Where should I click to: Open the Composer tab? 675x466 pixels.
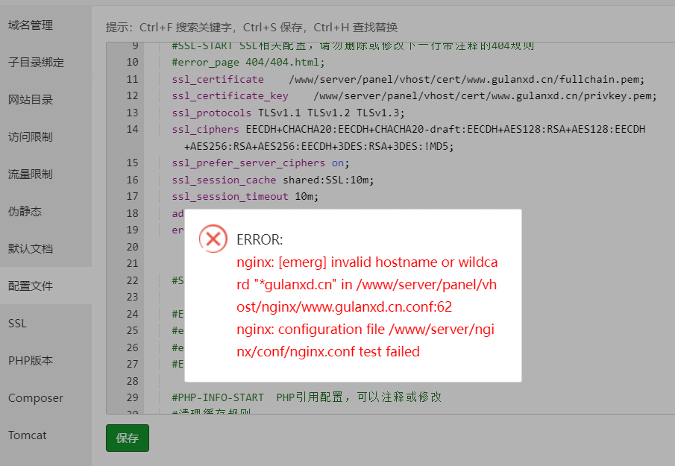(x=36, y=398)
